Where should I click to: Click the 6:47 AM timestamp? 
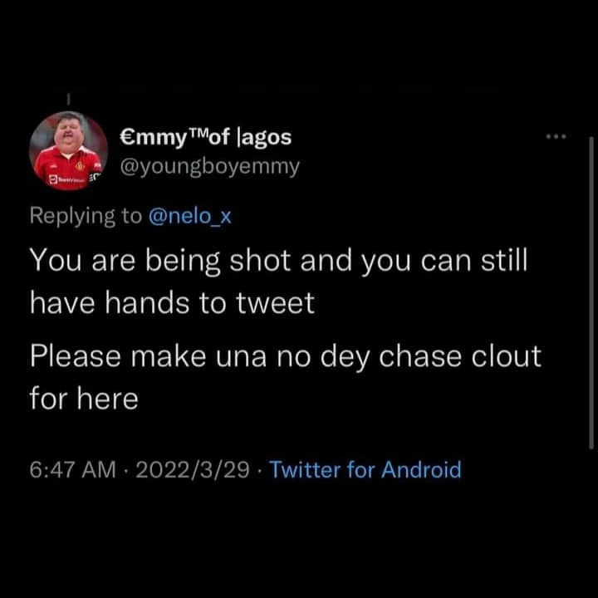pos(72,470)
